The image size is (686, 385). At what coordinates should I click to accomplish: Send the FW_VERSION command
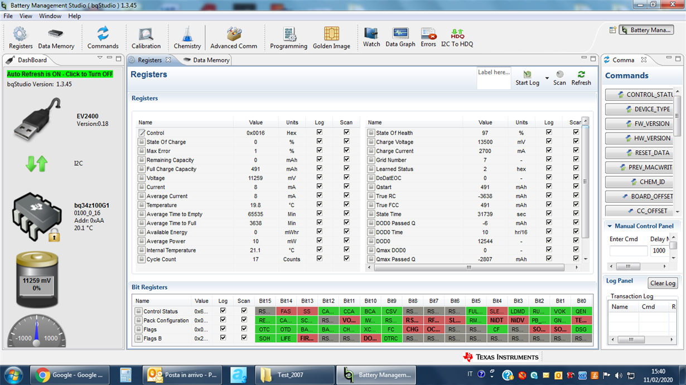click(640, 124)
